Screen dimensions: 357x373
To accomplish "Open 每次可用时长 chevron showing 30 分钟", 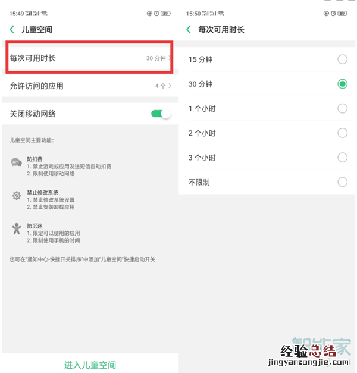I will (170, 58).
